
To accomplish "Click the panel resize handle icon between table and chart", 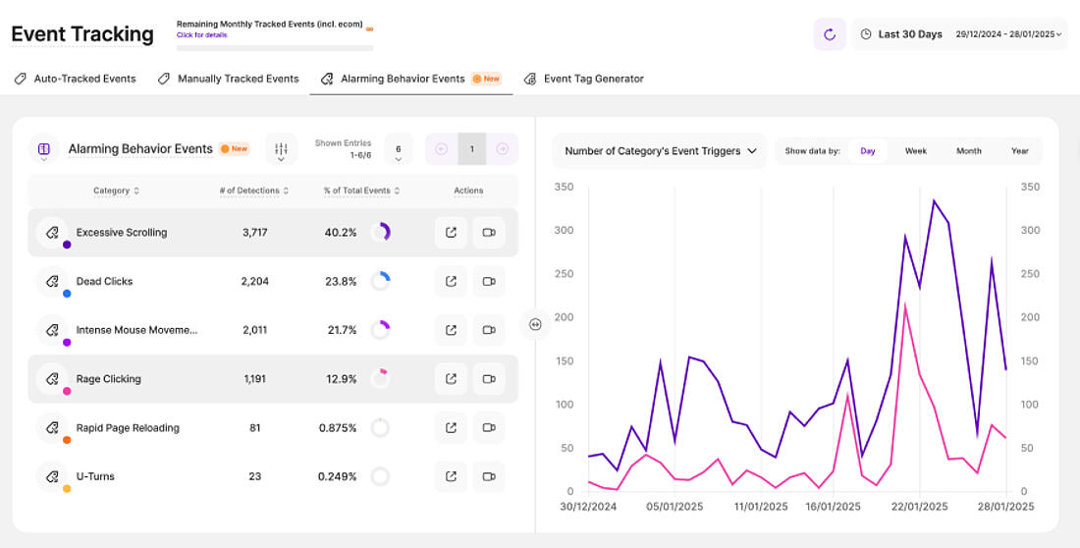I will [535, 324].
